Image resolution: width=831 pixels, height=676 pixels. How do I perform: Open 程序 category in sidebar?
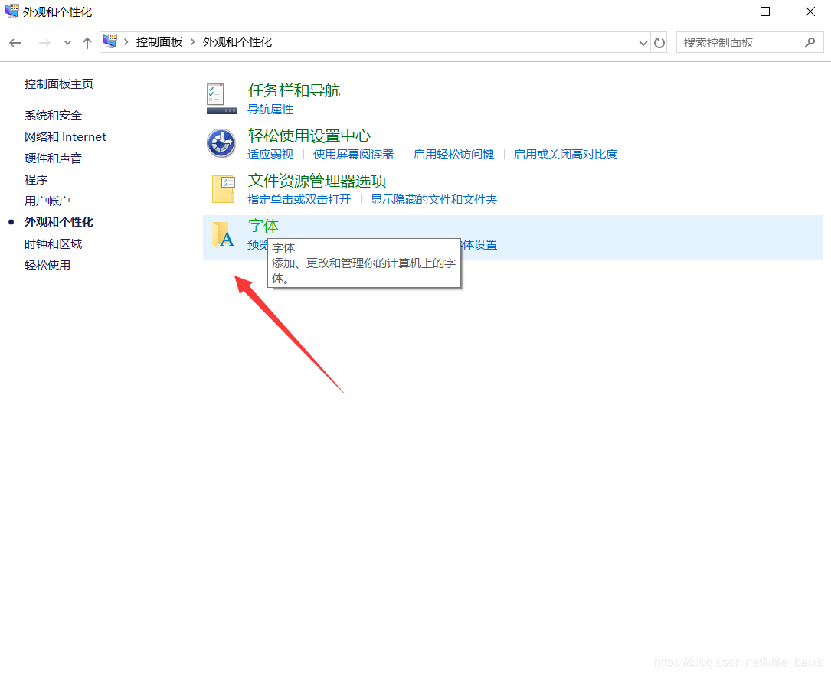[36, 180]
